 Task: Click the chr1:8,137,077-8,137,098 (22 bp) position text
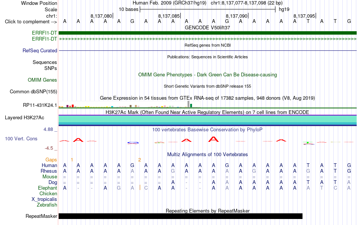(247, 3)
